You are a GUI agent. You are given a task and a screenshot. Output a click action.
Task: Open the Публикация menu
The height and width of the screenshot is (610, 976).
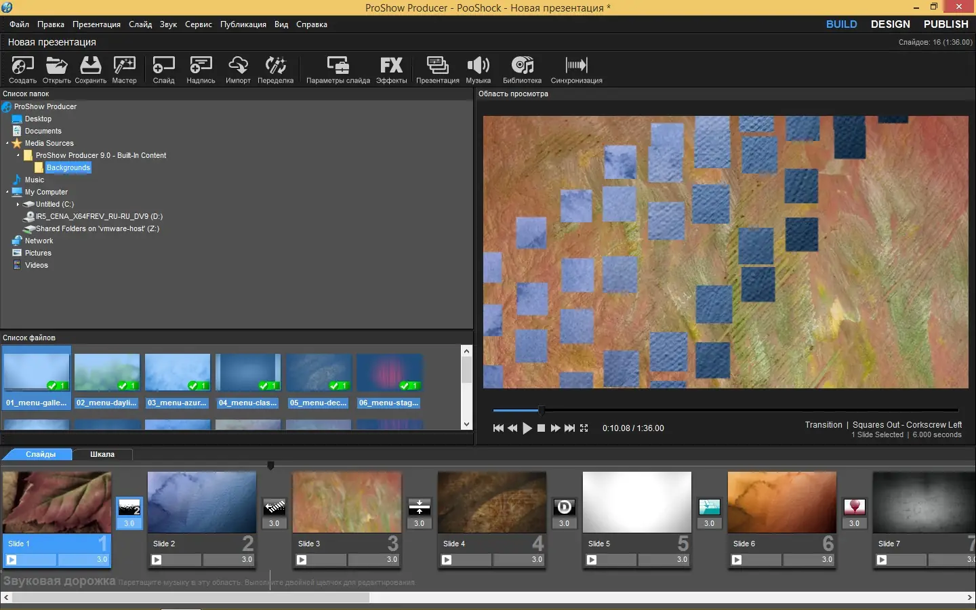click(x=243, y=24)
